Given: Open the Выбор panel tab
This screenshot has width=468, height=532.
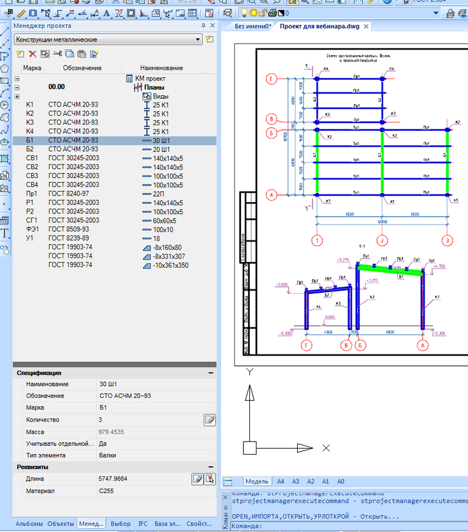Looking at the screenshot, I should coord(121,524).
